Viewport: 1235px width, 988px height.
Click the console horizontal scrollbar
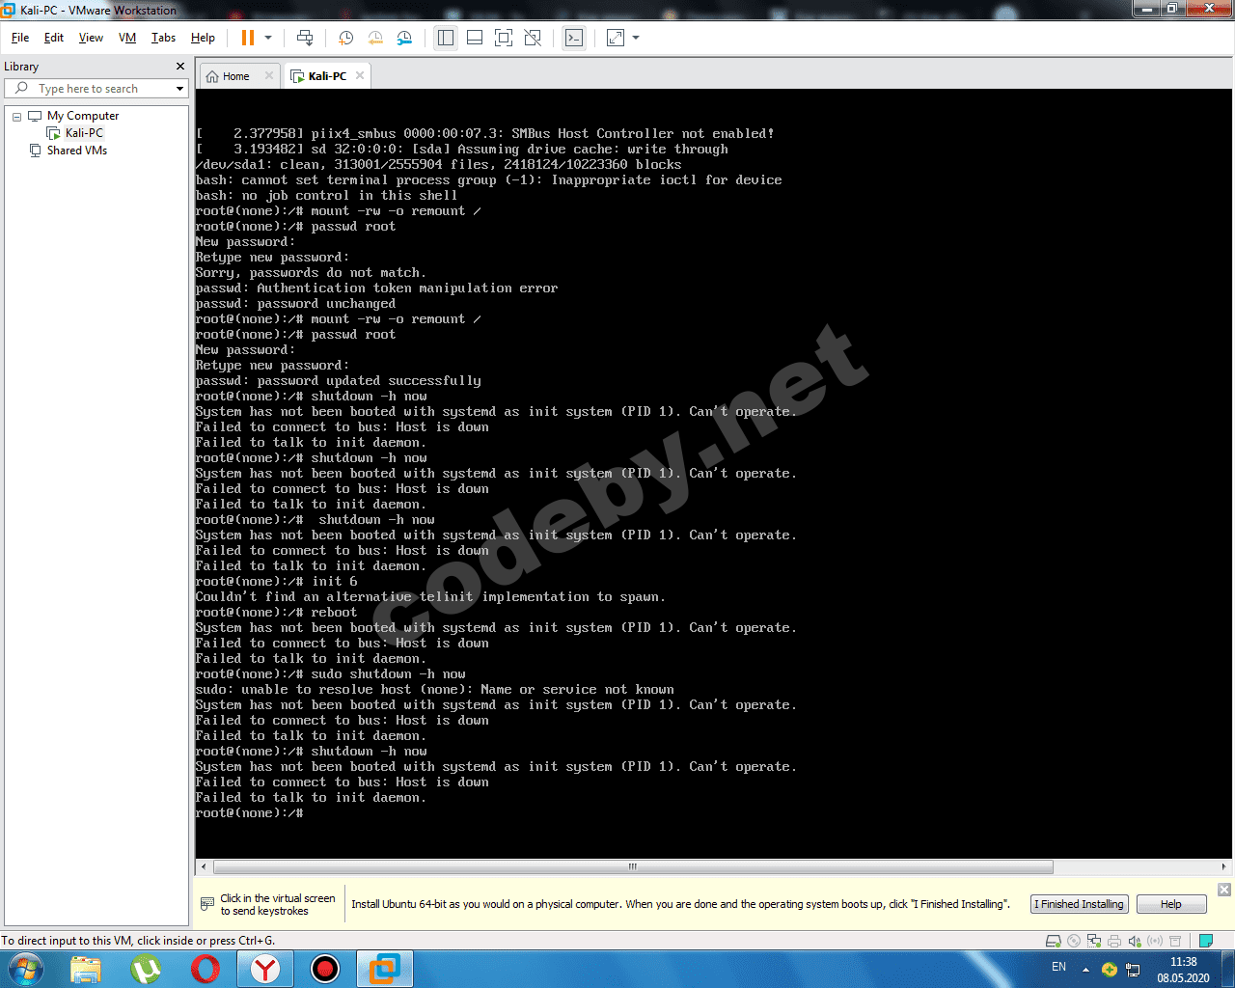632,866
